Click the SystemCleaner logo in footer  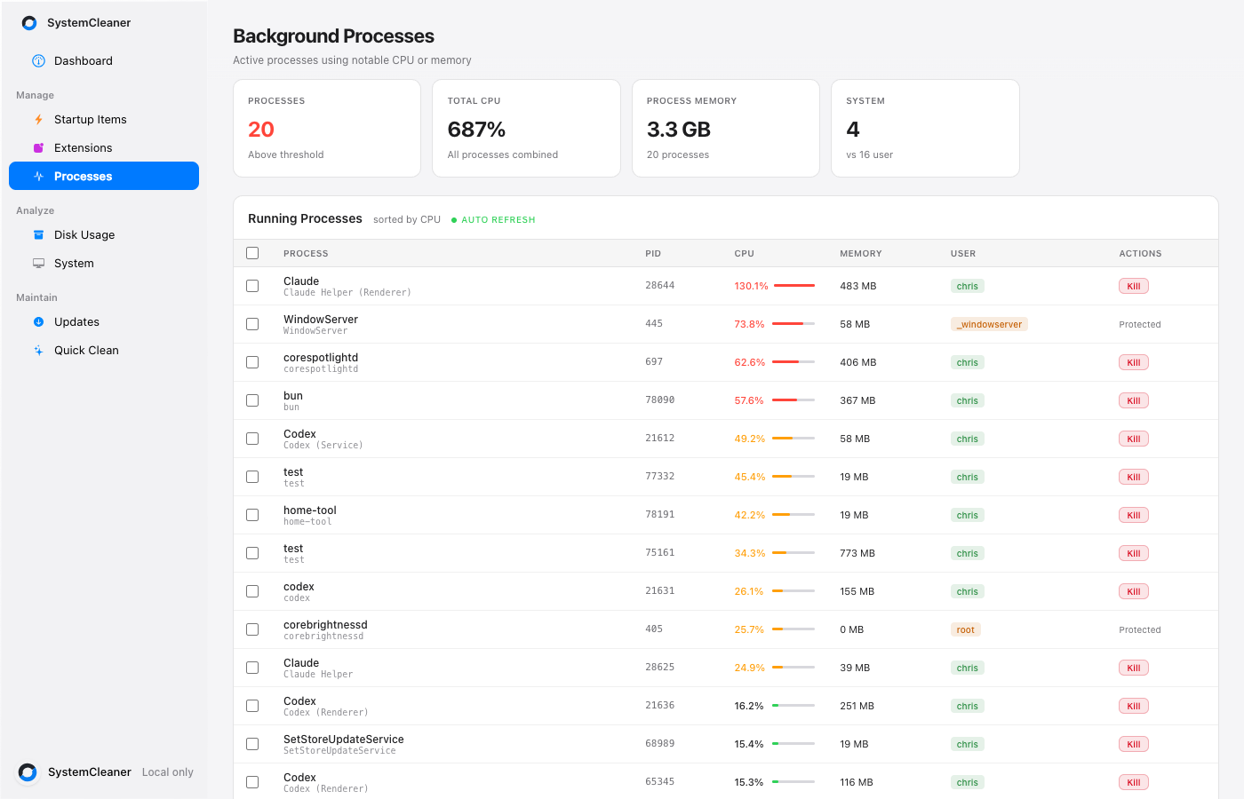[x=28, y=772]
